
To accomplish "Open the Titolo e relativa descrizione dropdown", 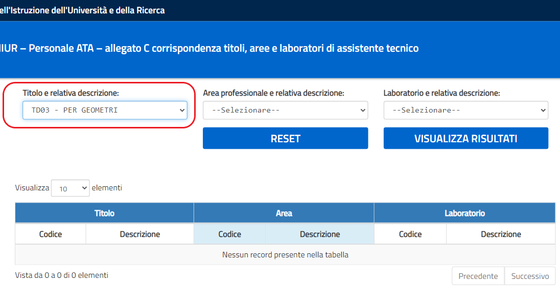I will click(105, 110).
